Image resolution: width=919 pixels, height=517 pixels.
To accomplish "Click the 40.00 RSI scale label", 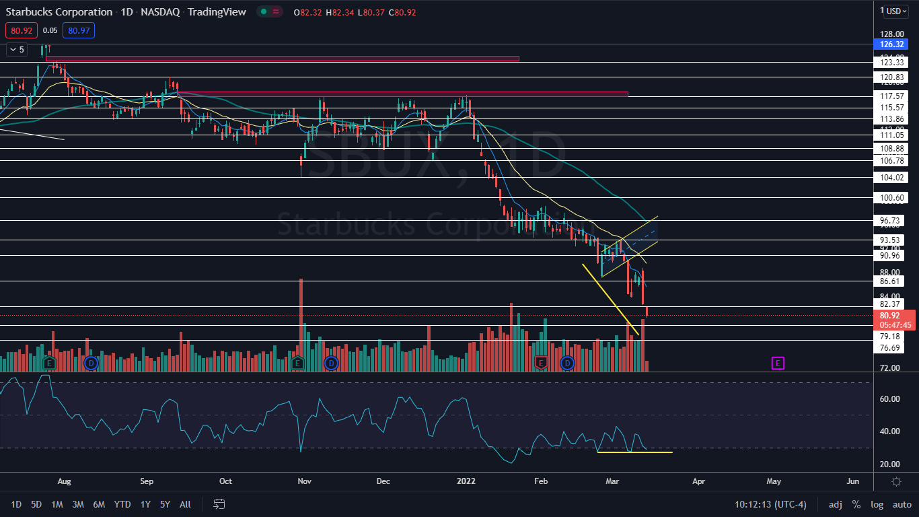I will [x=889, y=432].
